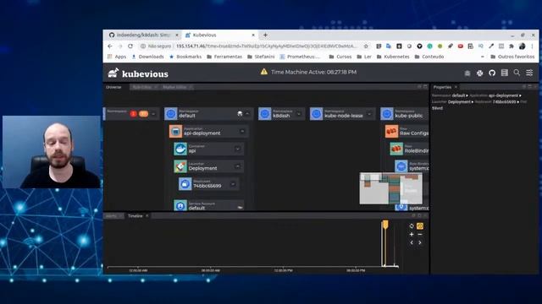
Task: Collapse the Deployment launcher node
Action: (237, 166)
